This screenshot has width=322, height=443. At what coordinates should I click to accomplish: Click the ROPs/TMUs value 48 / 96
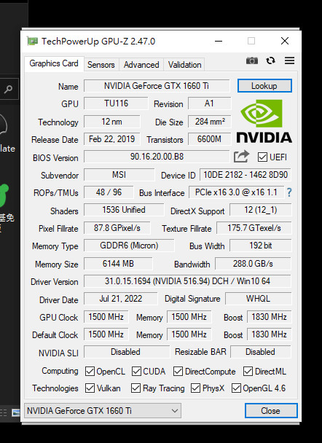[109, 192]
